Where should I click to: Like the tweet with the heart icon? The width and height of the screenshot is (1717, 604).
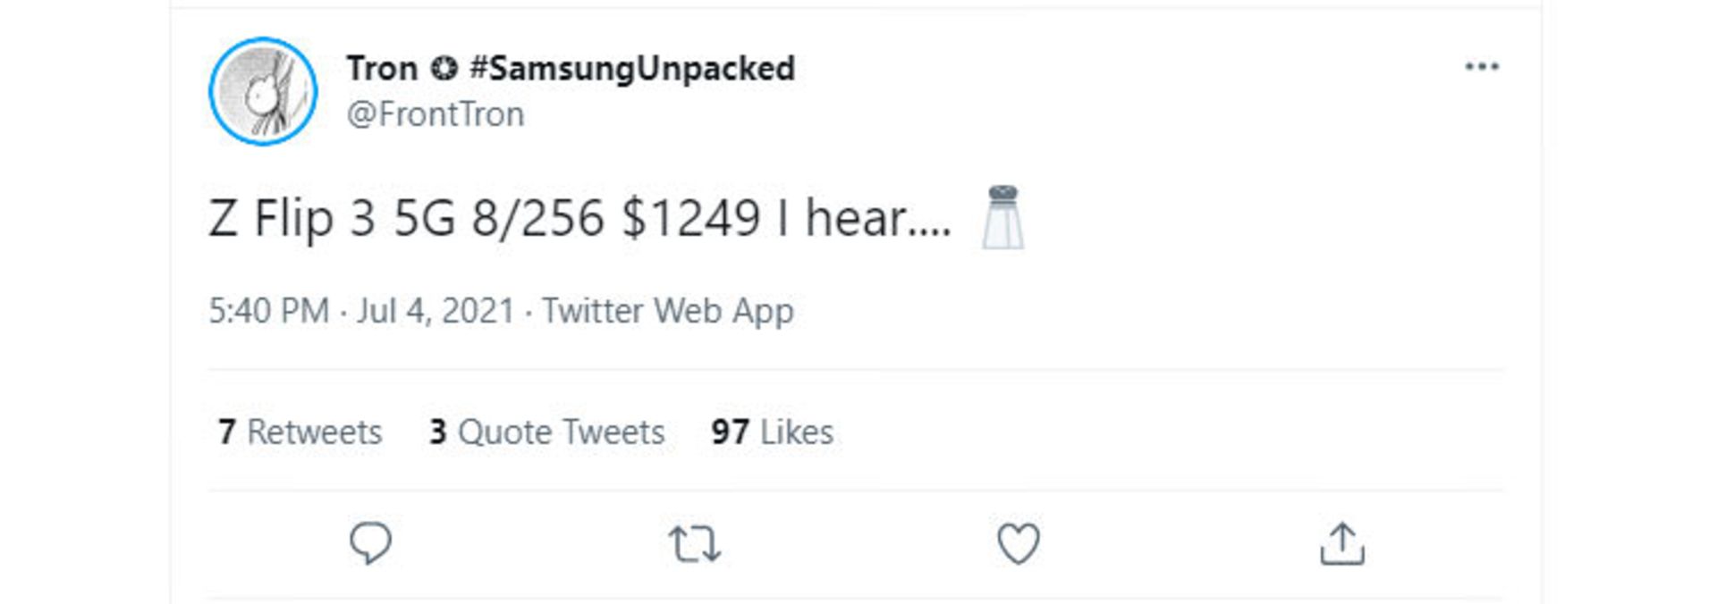coord(1018,543)
